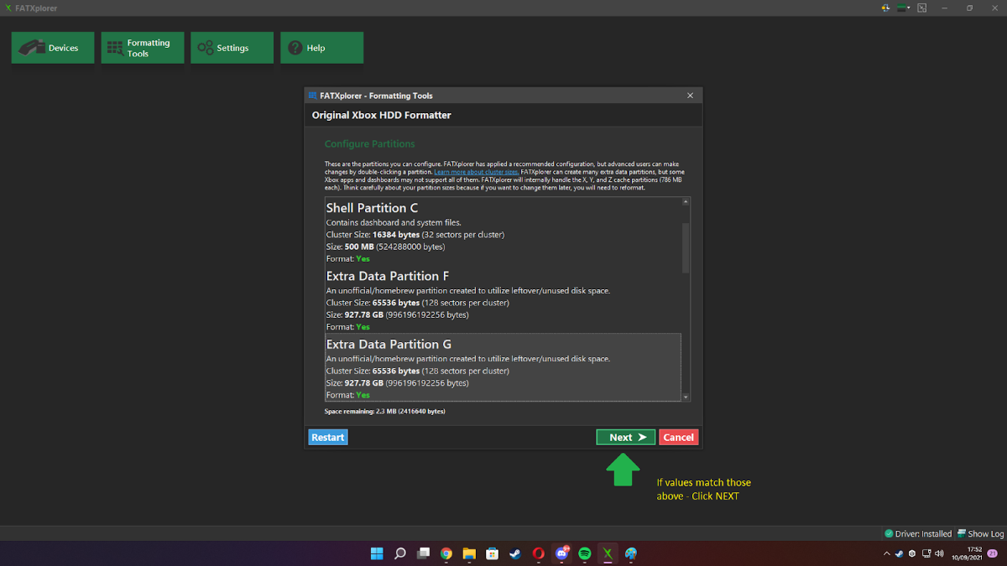Click the partition list scrollbar thumb

686,248
